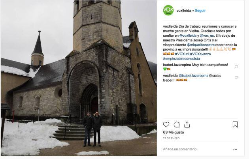Click Seguir to follow voxlleida
249x159 pixels.
pyautogui.click(x=200, y=11)
